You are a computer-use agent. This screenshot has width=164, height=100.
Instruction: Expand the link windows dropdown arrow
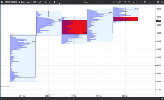122,2
